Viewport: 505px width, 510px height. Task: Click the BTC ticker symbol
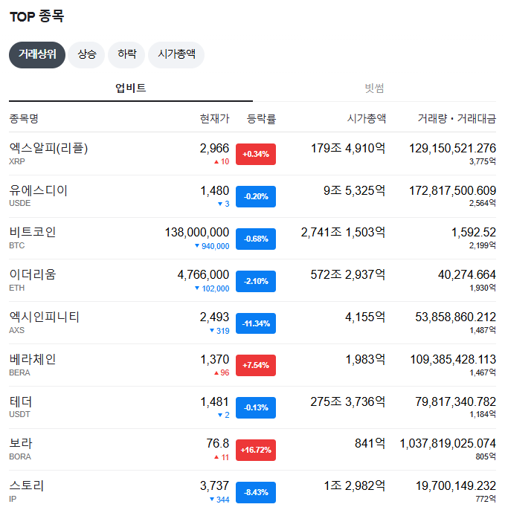[17, 245]
